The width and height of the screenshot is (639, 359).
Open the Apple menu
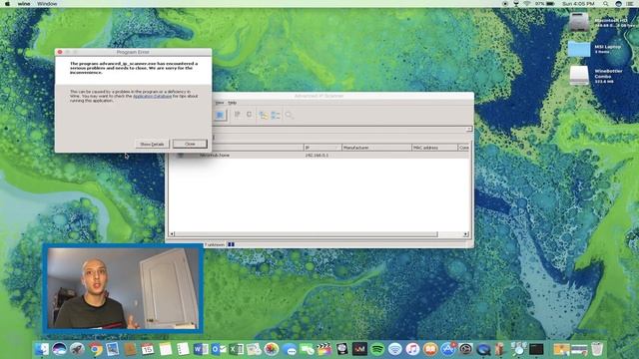[7, 4]
